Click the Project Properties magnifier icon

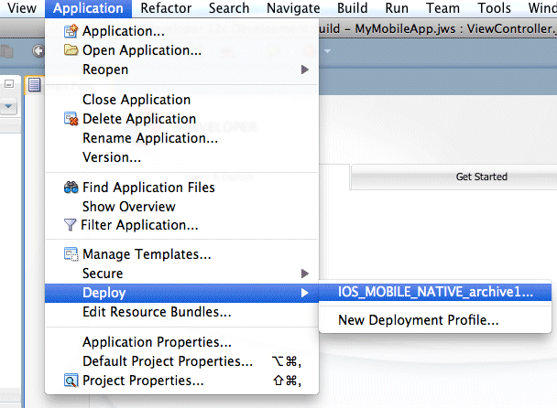(71, 381)
